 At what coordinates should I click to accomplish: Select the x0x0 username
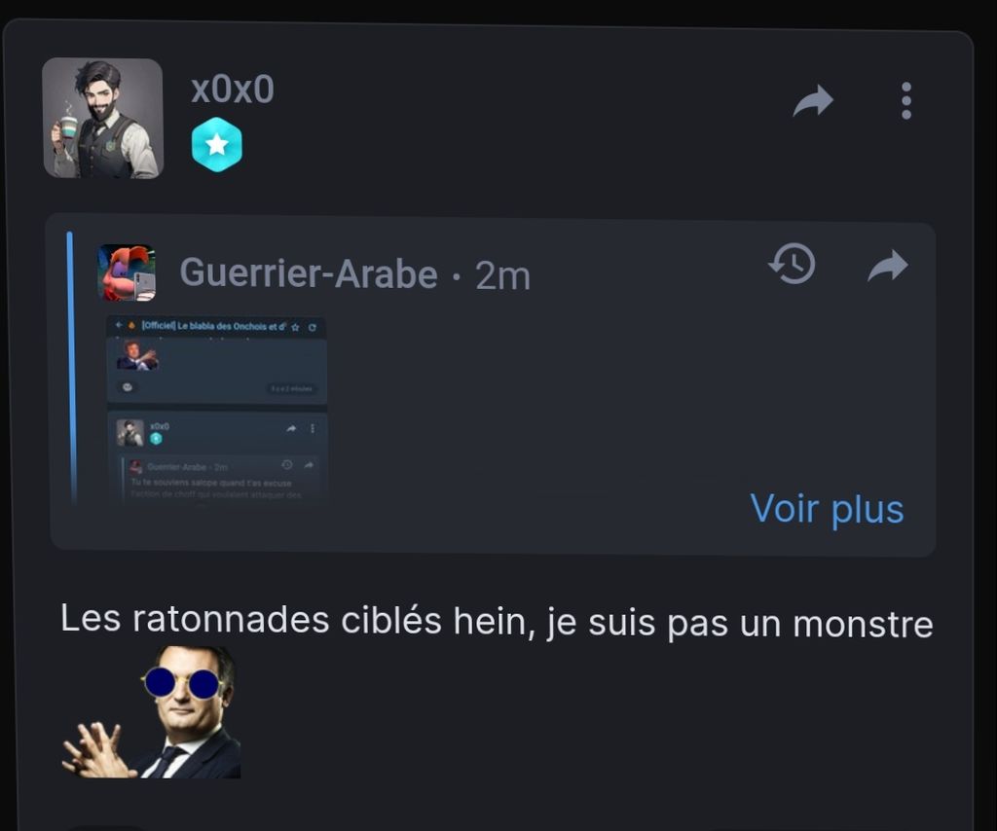coord(233,89)
